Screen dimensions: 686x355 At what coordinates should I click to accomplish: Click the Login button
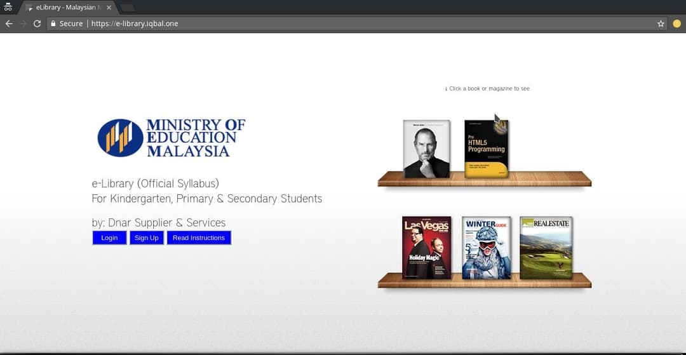tap(109, 238)
